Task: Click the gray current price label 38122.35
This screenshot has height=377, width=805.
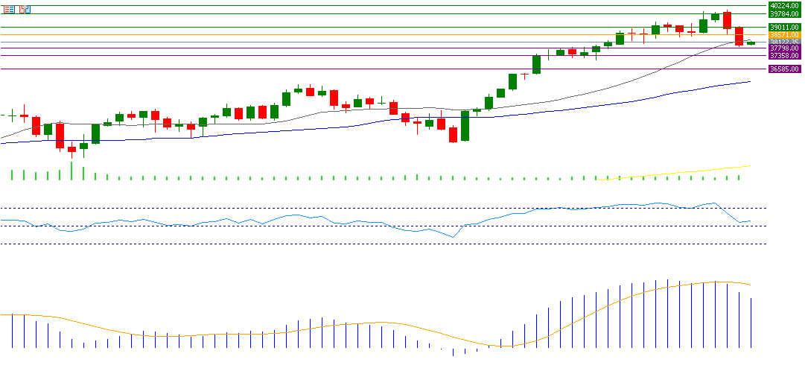Action: (x=784, y=42)
